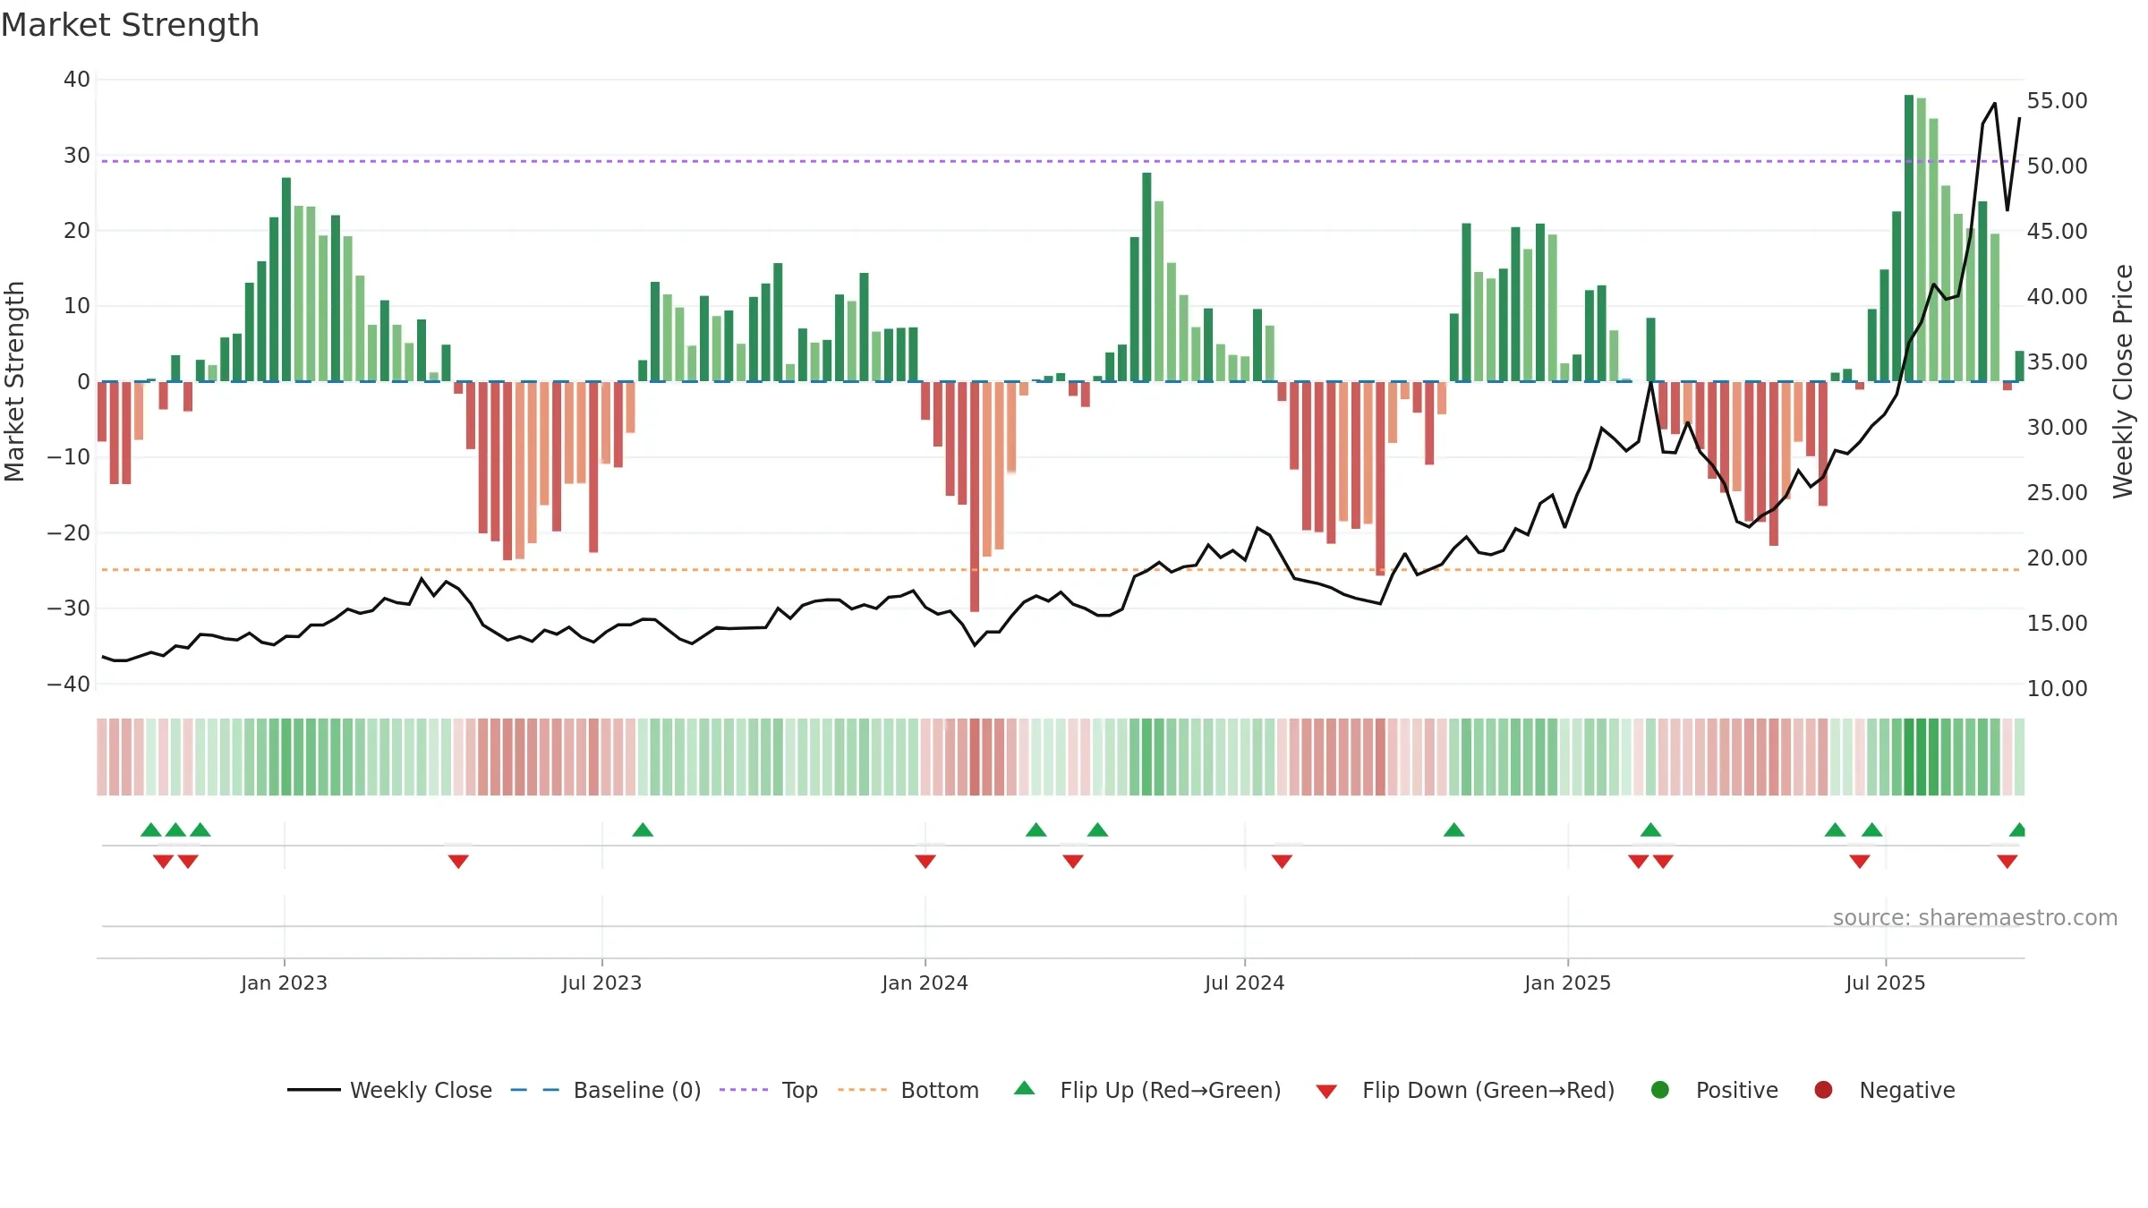Click the Jul 2023 x-axis label
2148x1208 pixels.
(601, 983)
